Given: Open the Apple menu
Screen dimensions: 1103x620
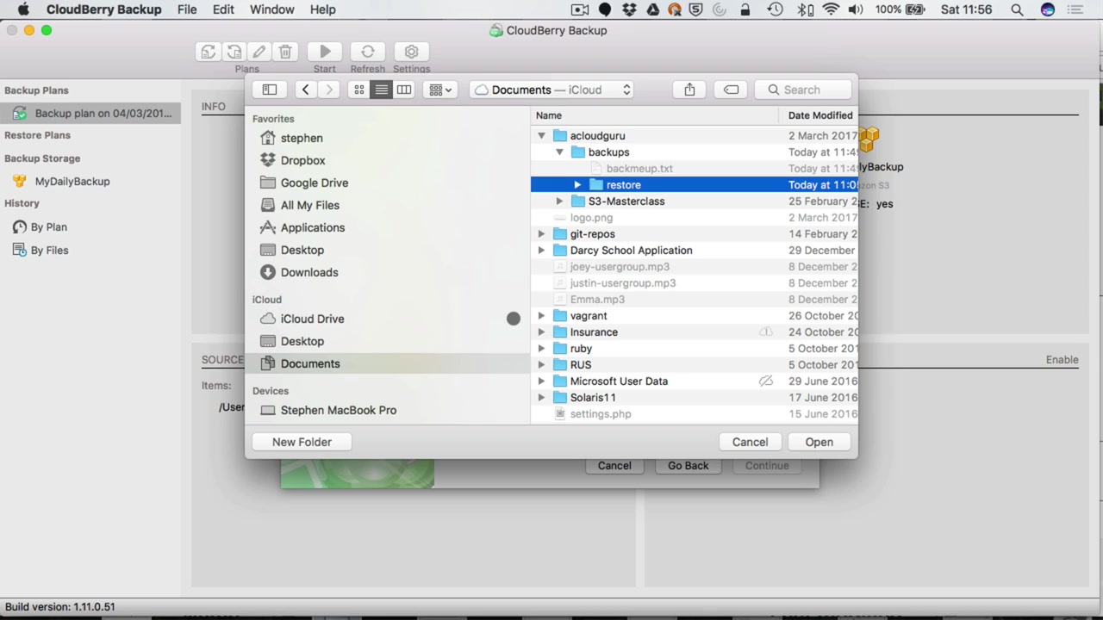Looking at the screenshot, I should 23,9.
